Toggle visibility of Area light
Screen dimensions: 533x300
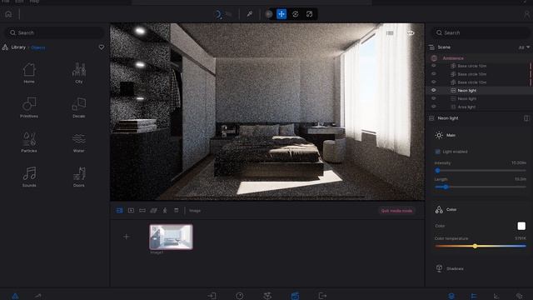[433, 107]
